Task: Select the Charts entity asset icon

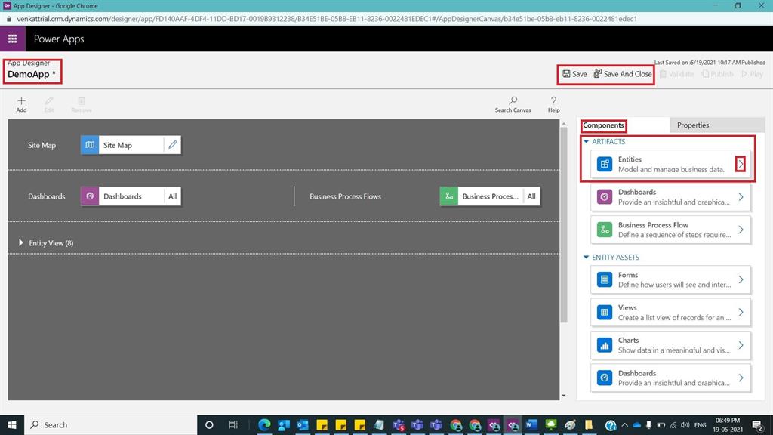Action: click(x=605, y=344)
